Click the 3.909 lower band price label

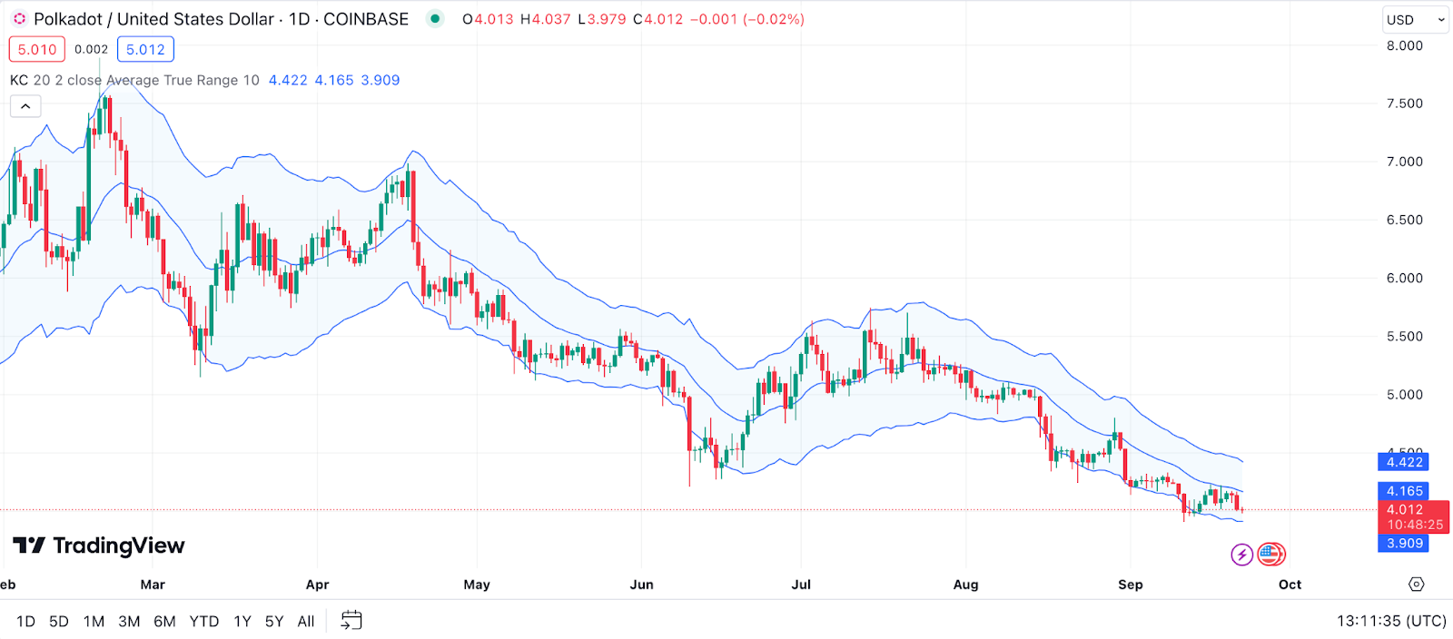1404,543
